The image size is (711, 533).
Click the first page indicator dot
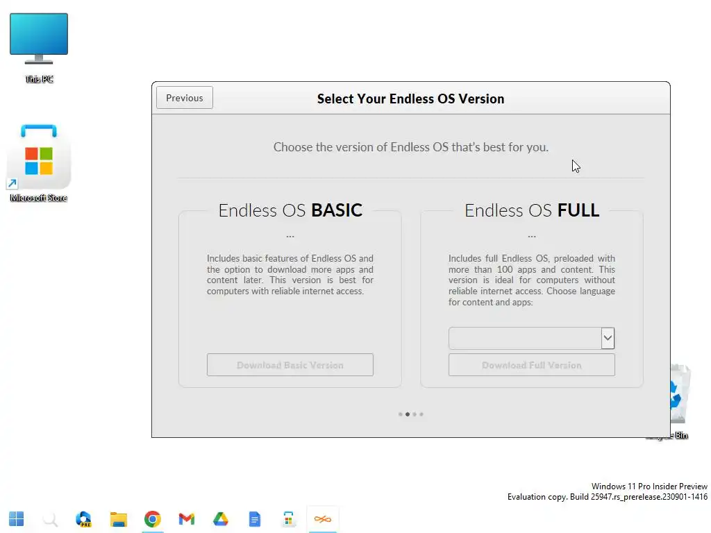tap(401, 414)
